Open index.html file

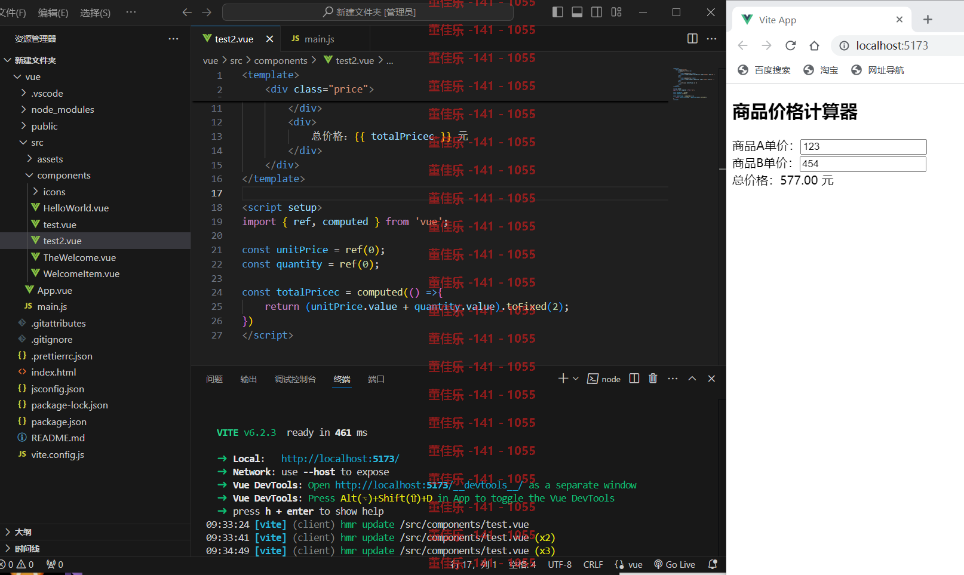pos(96,373)
